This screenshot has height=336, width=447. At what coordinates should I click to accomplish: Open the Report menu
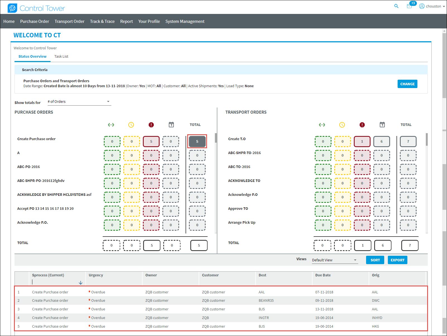126,21
